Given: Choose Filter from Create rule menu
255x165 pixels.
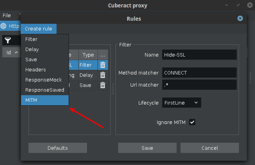Looking at the screenshot, I should pyautogui.click(x=45, y=39).
